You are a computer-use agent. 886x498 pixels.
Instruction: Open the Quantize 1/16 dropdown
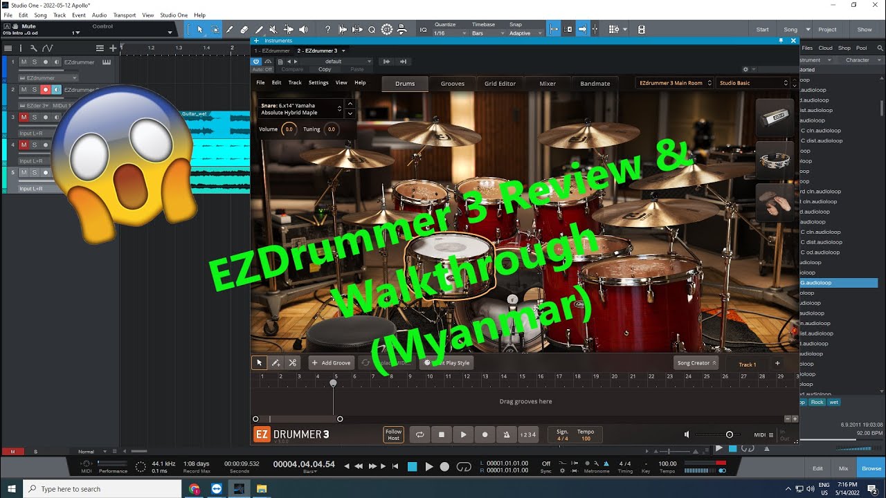coord(449,33)
